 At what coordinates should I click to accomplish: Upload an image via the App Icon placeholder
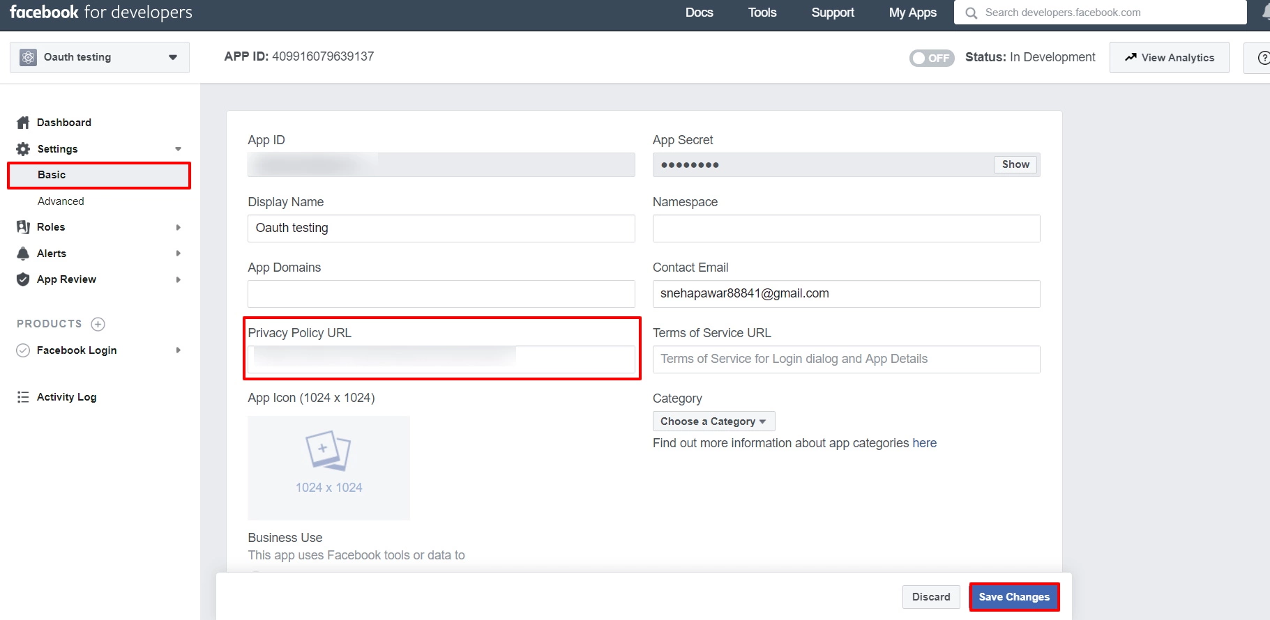[x=328, y=467]
